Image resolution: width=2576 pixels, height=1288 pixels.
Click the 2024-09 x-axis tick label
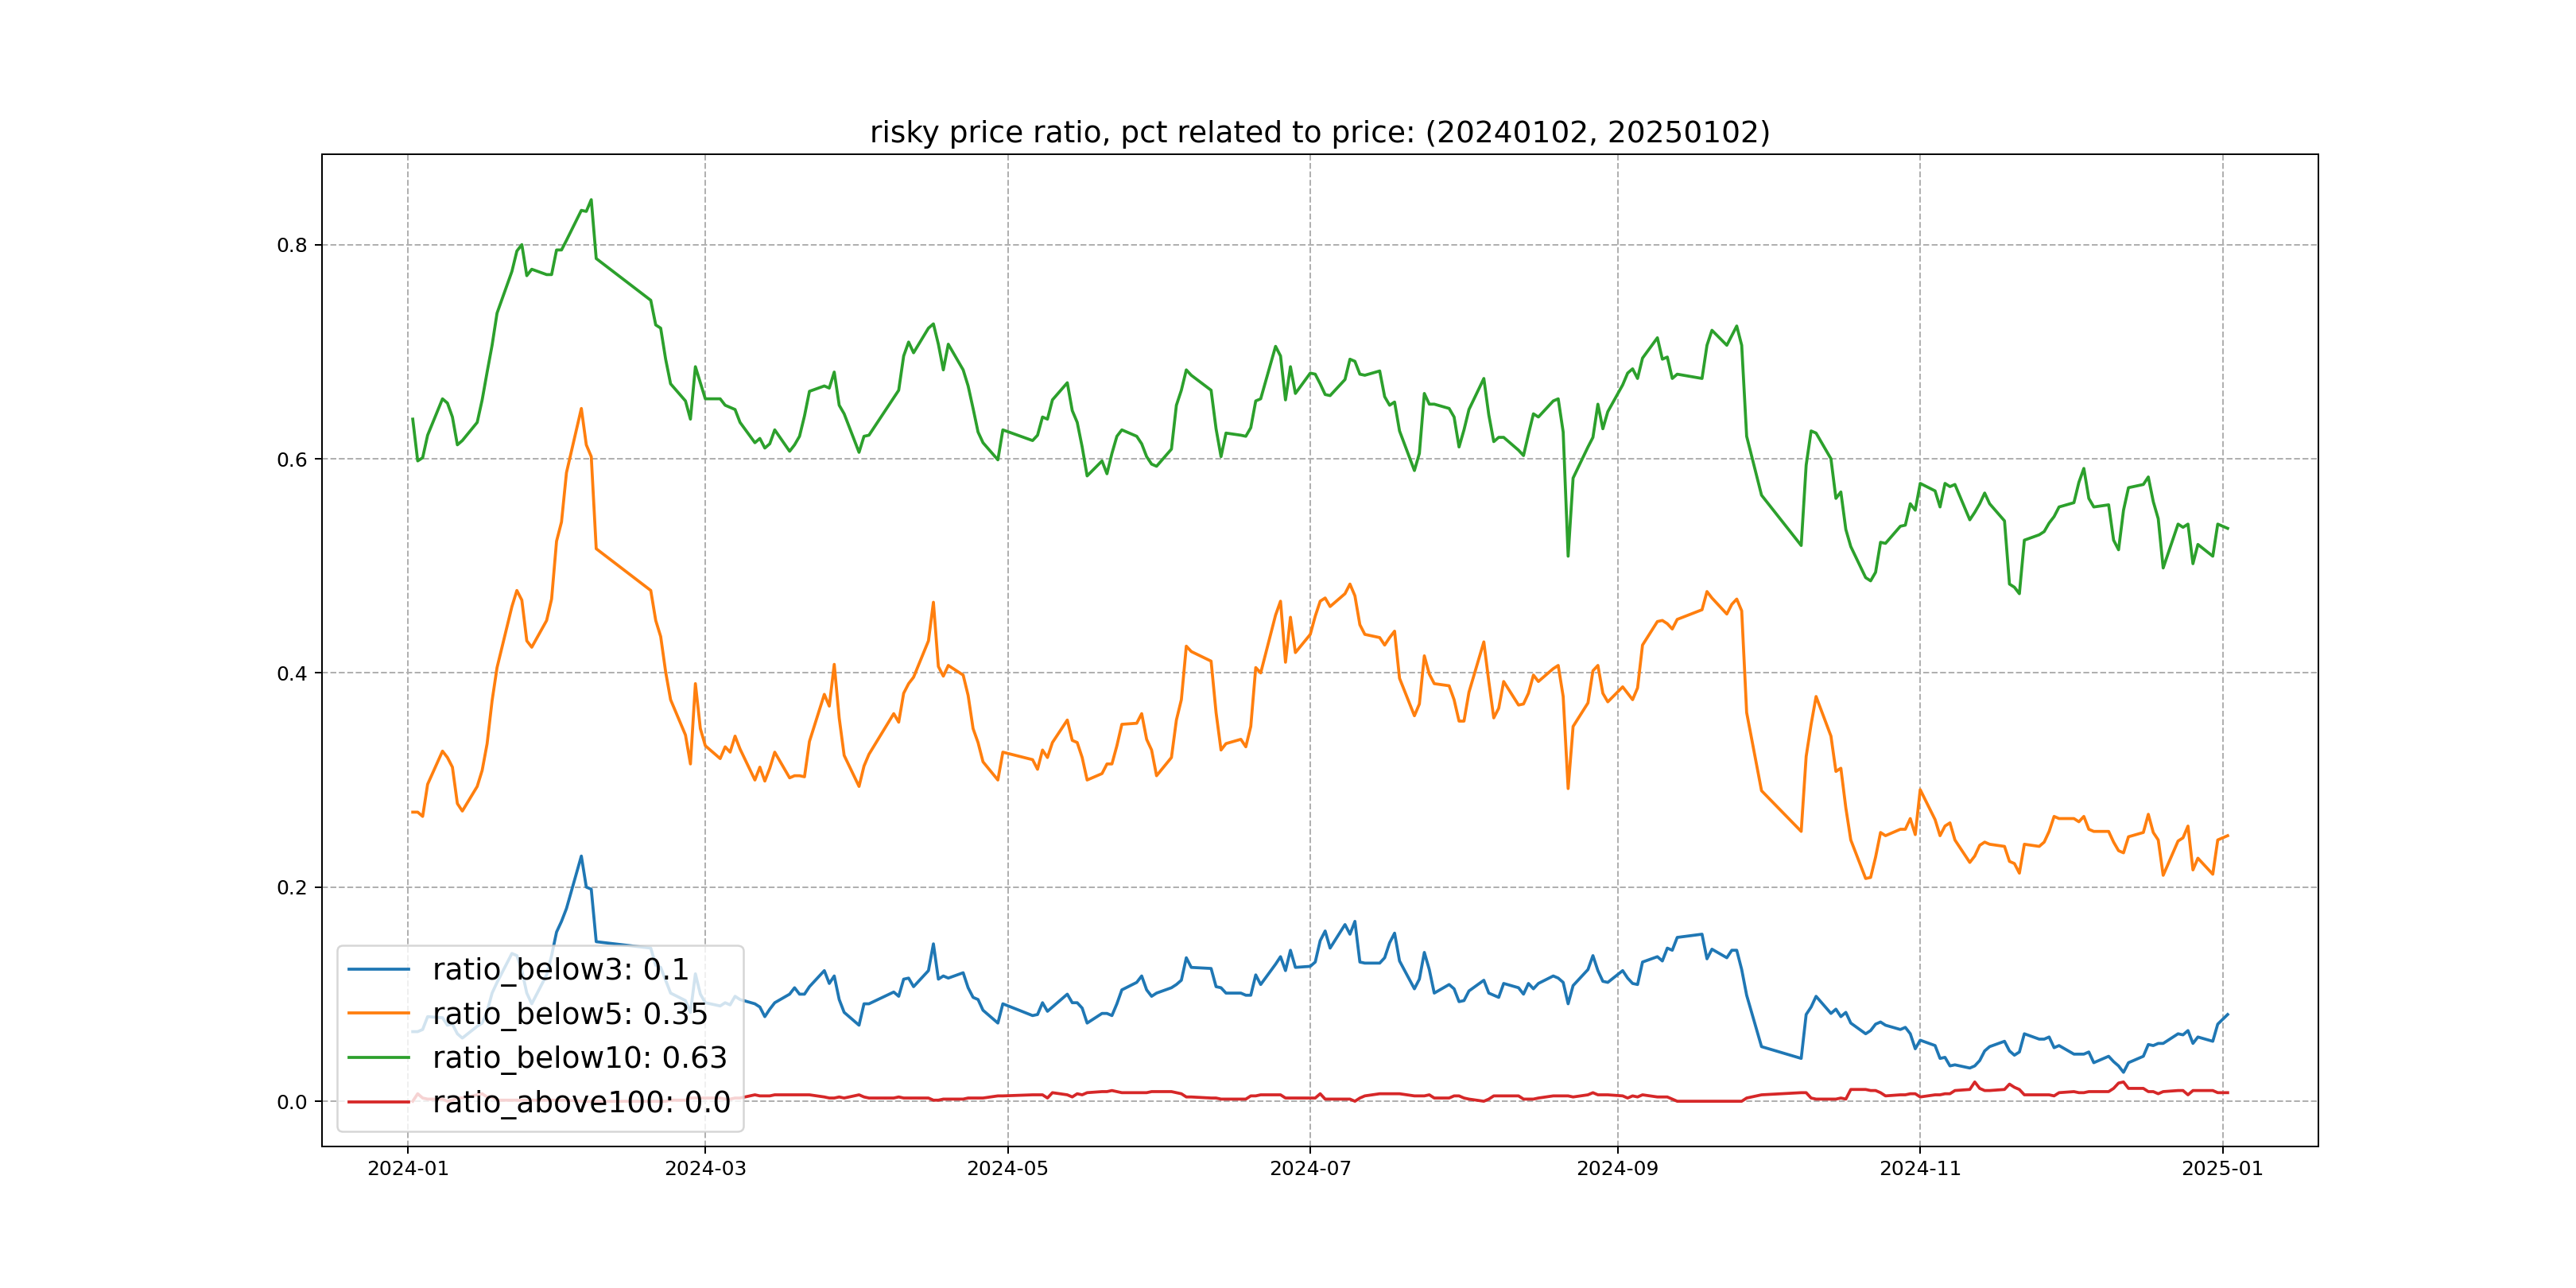point(1617,1168)
